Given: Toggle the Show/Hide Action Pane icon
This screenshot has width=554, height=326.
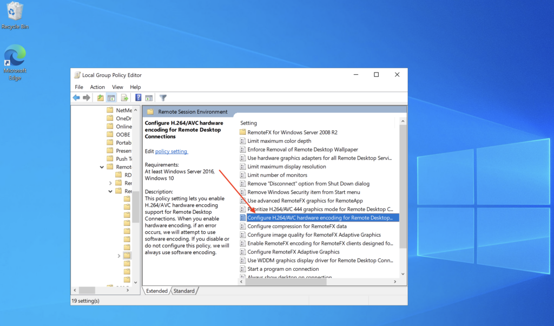Looking at the screenshot, I should tap(149, 98).
